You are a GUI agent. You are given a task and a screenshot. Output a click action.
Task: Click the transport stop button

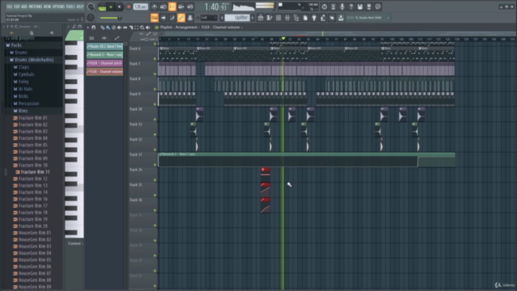(x=119, y=6)
